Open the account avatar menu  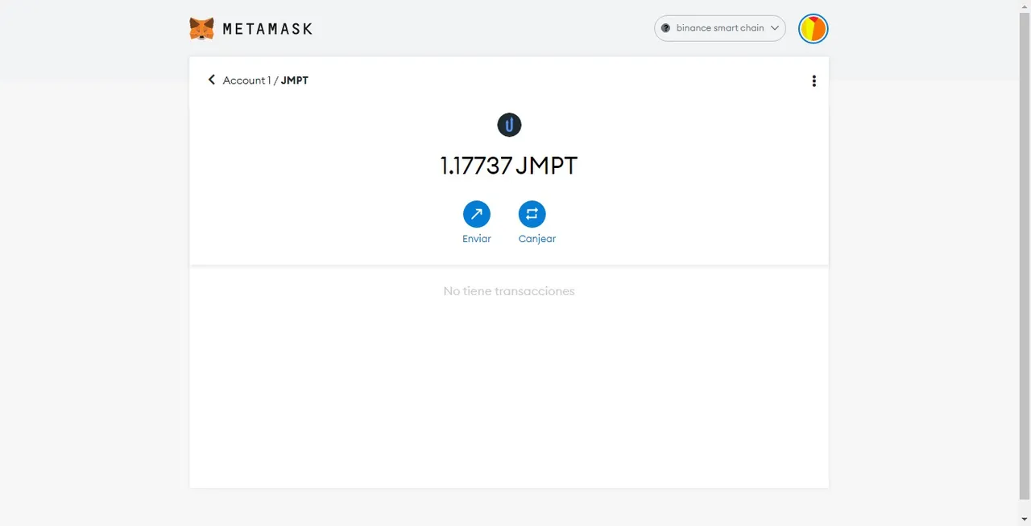pos(813,29)
